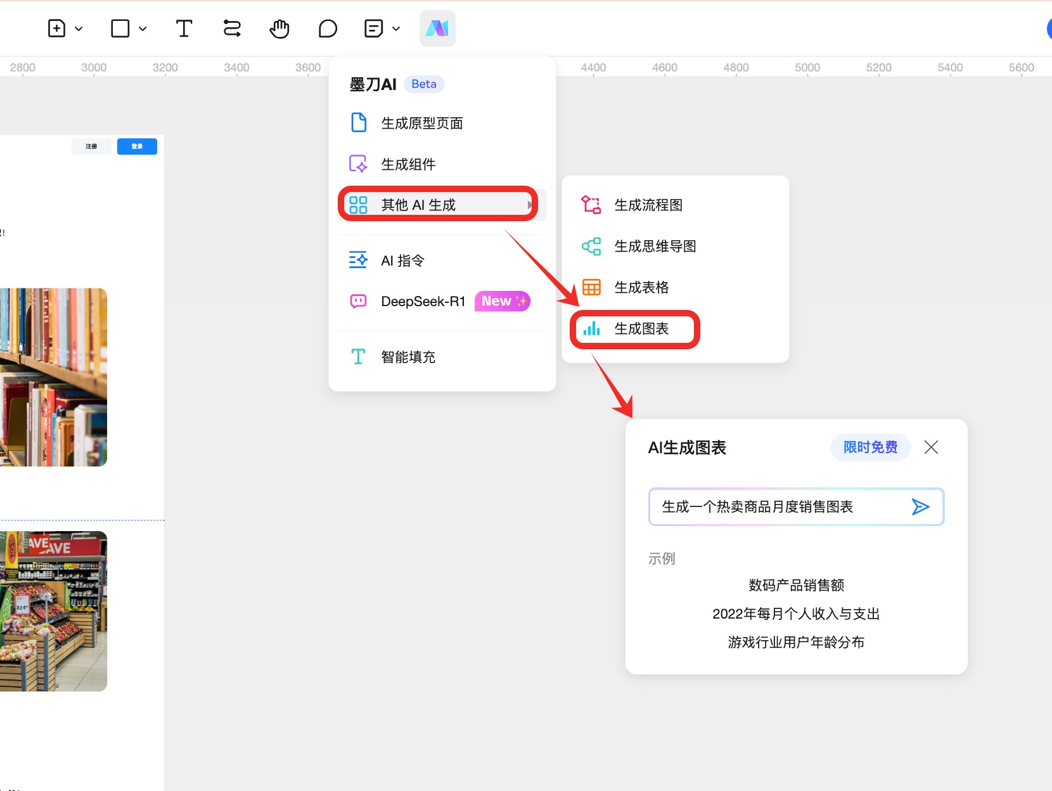Click the DeepSeek-R1 chat icon
The width and height of the screenshot is (1052, 791).
click(x=359, y=301)
